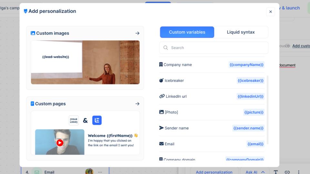Image resolution: width=310 pixels, height=174 pixels.
Task: Insert the {{picture}} variable
Action: [x=254, y=112]
